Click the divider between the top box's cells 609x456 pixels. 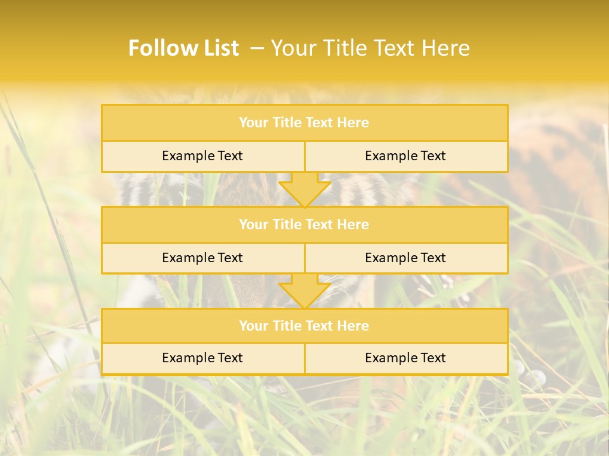pyautogui.click(x=304, y=156)
